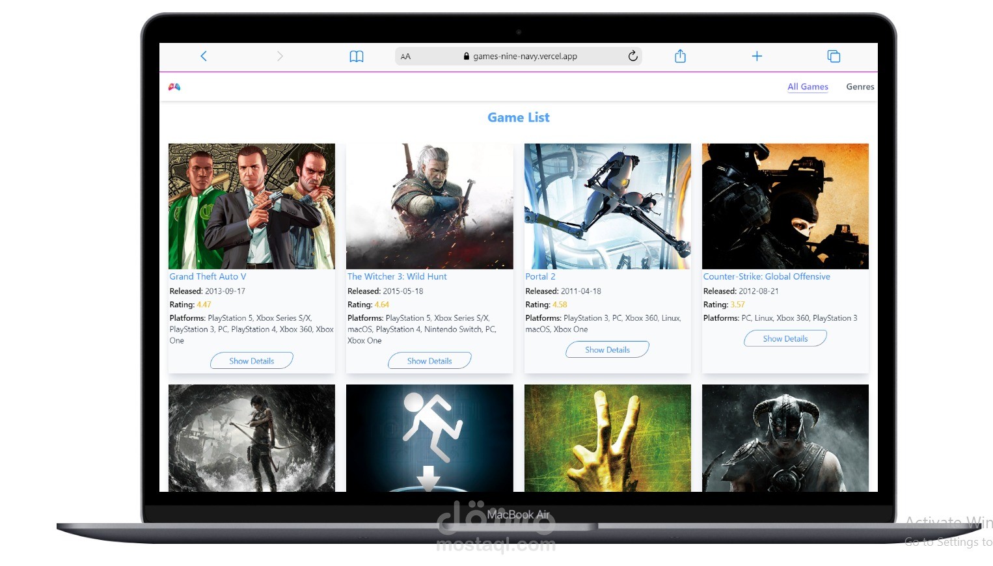
Task: Click the Platforms text of Grand Theft Auto V
Action: pos(252,329)
